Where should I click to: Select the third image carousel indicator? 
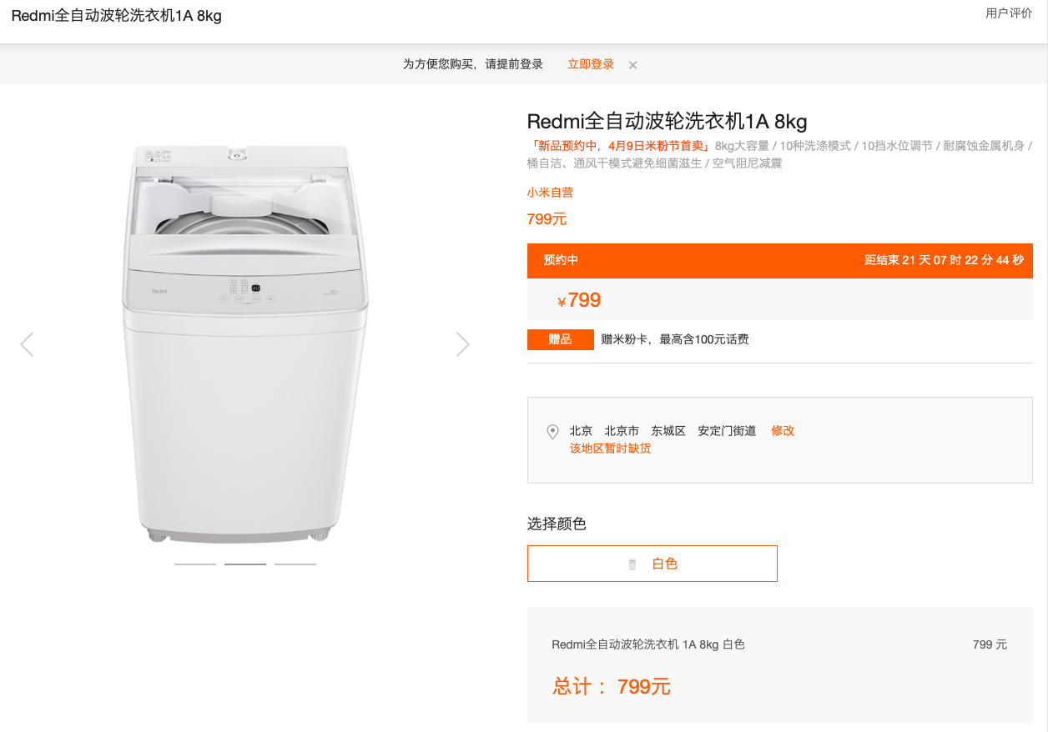tap(295, 564)
